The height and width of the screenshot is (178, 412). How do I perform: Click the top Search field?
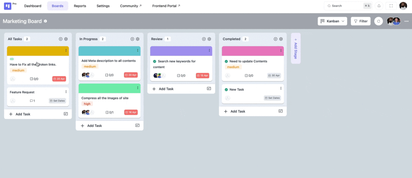344,6
